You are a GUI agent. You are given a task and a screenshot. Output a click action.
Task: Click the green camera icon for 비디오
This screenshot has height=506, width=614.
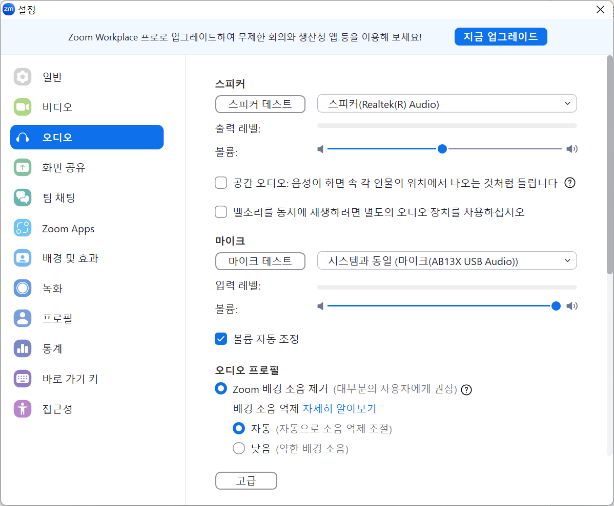(23, 107)
